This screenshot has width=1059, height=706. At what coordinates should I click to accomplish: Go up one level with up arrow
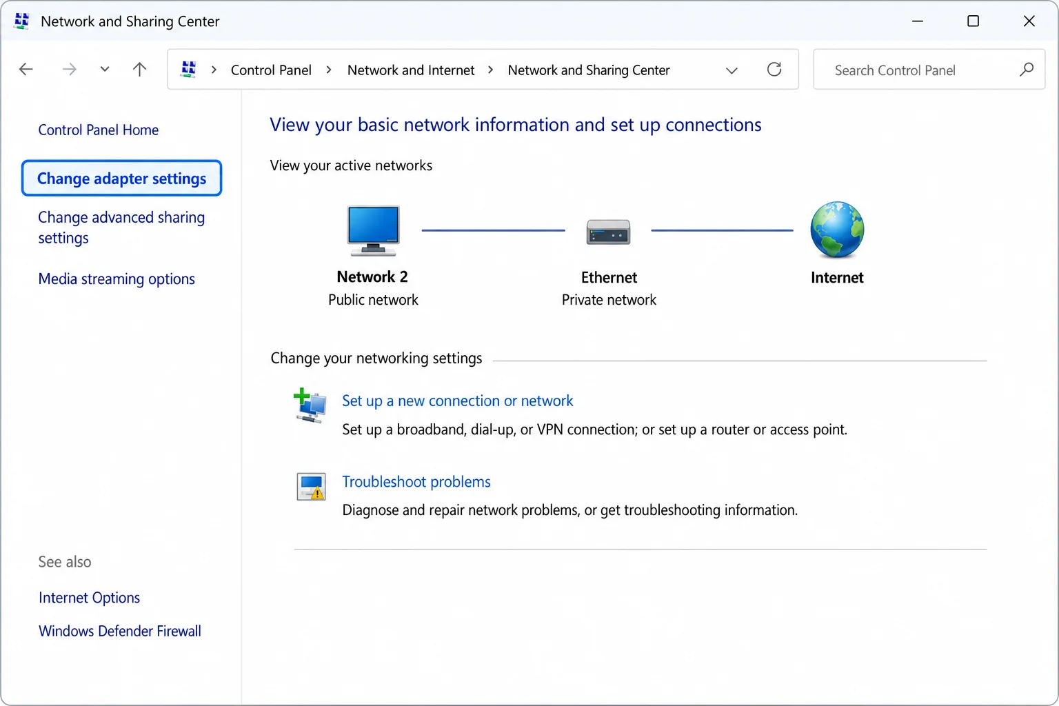[x=139, y=69]
